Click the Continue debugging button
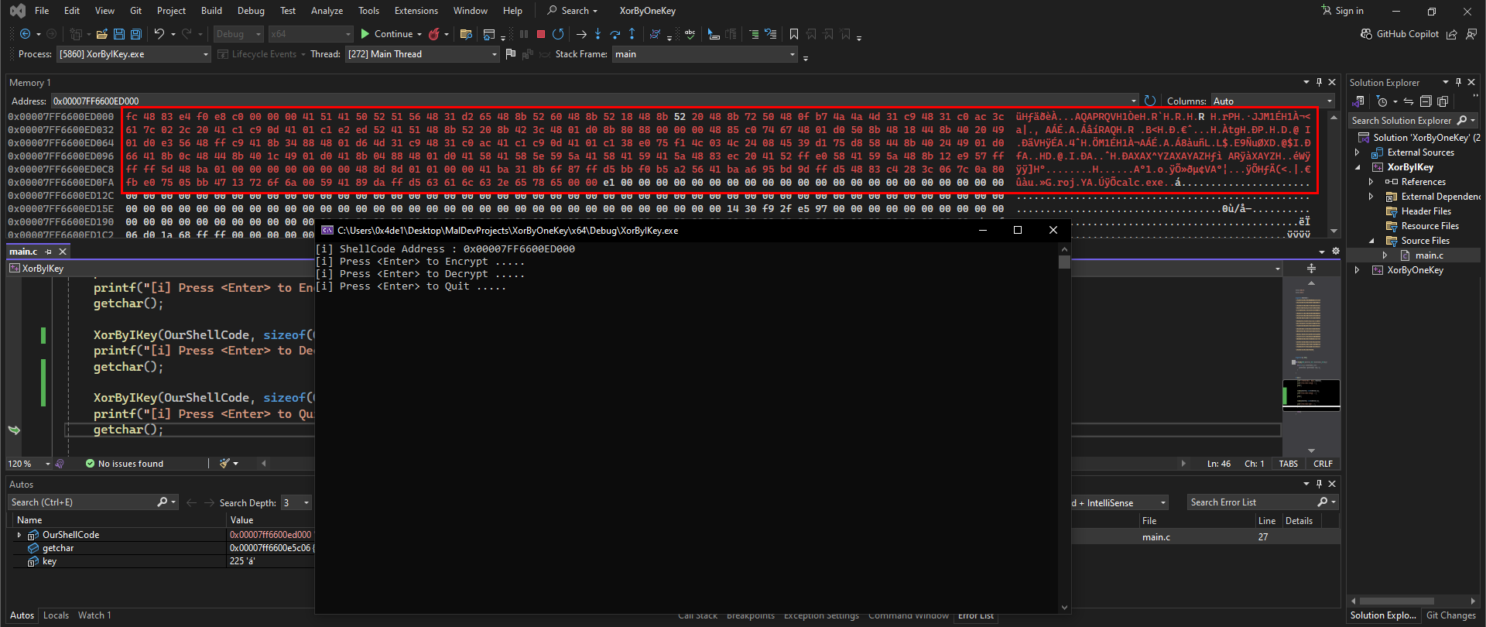 point(387,34)
